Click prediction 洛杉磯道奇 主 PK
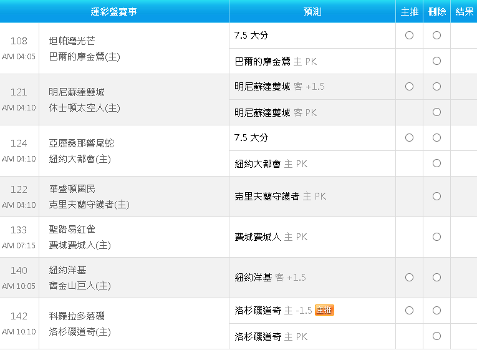Viewport: 477px width, 350px height. 271,337
